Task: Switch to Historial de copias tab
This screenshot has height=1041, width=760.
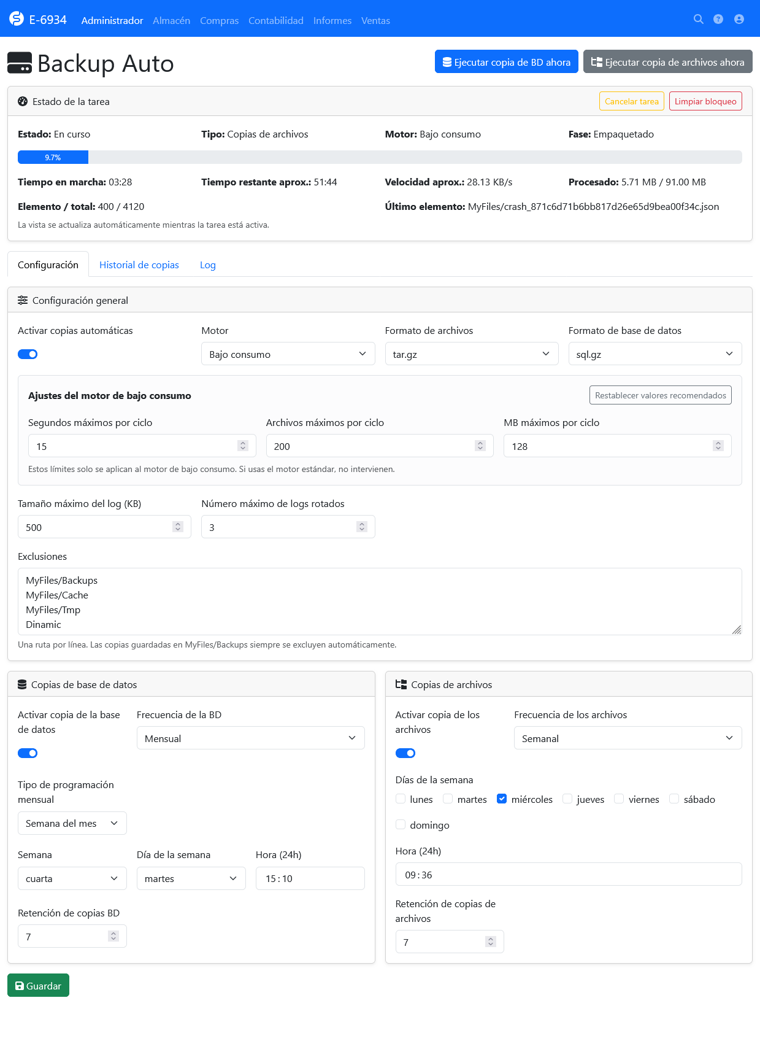Action: (x=139, y=265)
